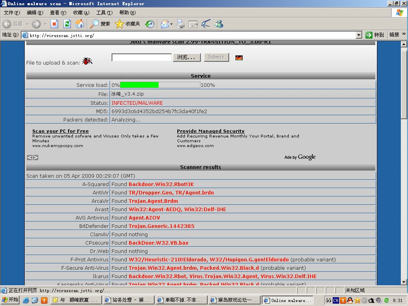The width and height of the screenshot is (408, 306).
Task: Click the green shield tray icon
Action: pos(386,300)
